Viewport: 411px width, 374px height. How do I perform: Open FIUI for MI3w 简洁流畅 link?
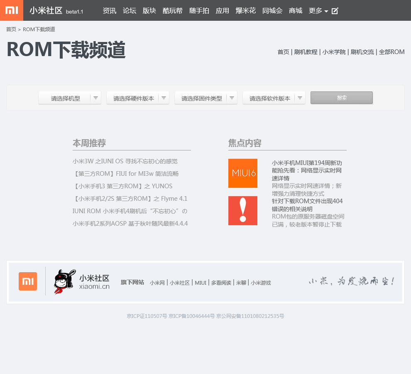[x=125, y=174]
